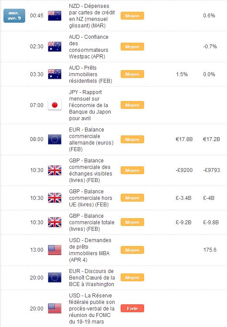Viewport: 227px width, 327px height.
Task: Click the Australian flag at 03:30
Action: tap(55, 74)
